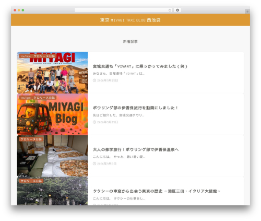Viewport: 261px width, 221px height.
Task: Open article 大人の修学旅行!ボウリング部で伊香保温泉へ
Action: pyautogui.click(x=136, y=149)
